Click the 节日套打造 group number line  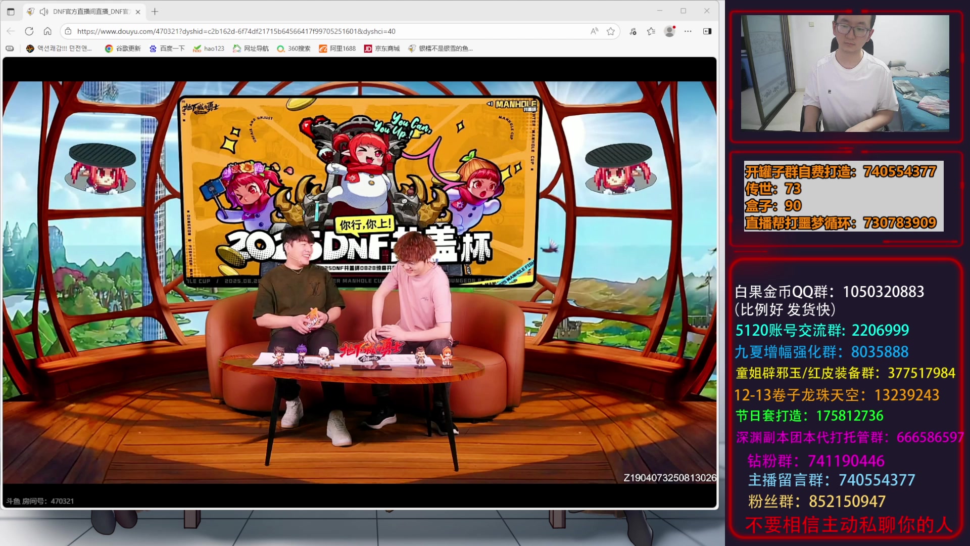(809, 416)
